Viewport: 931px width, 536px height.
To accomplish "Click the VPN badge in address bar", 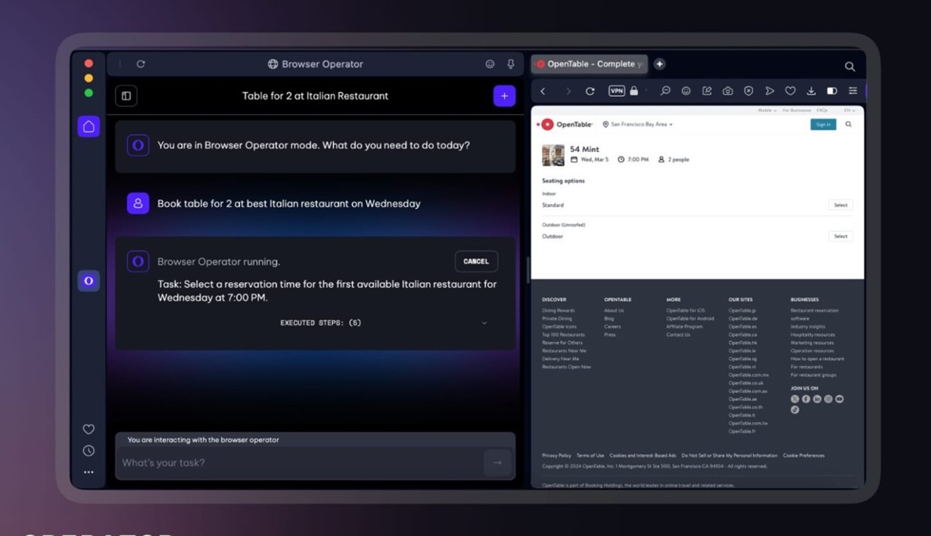I will (617, 91).
